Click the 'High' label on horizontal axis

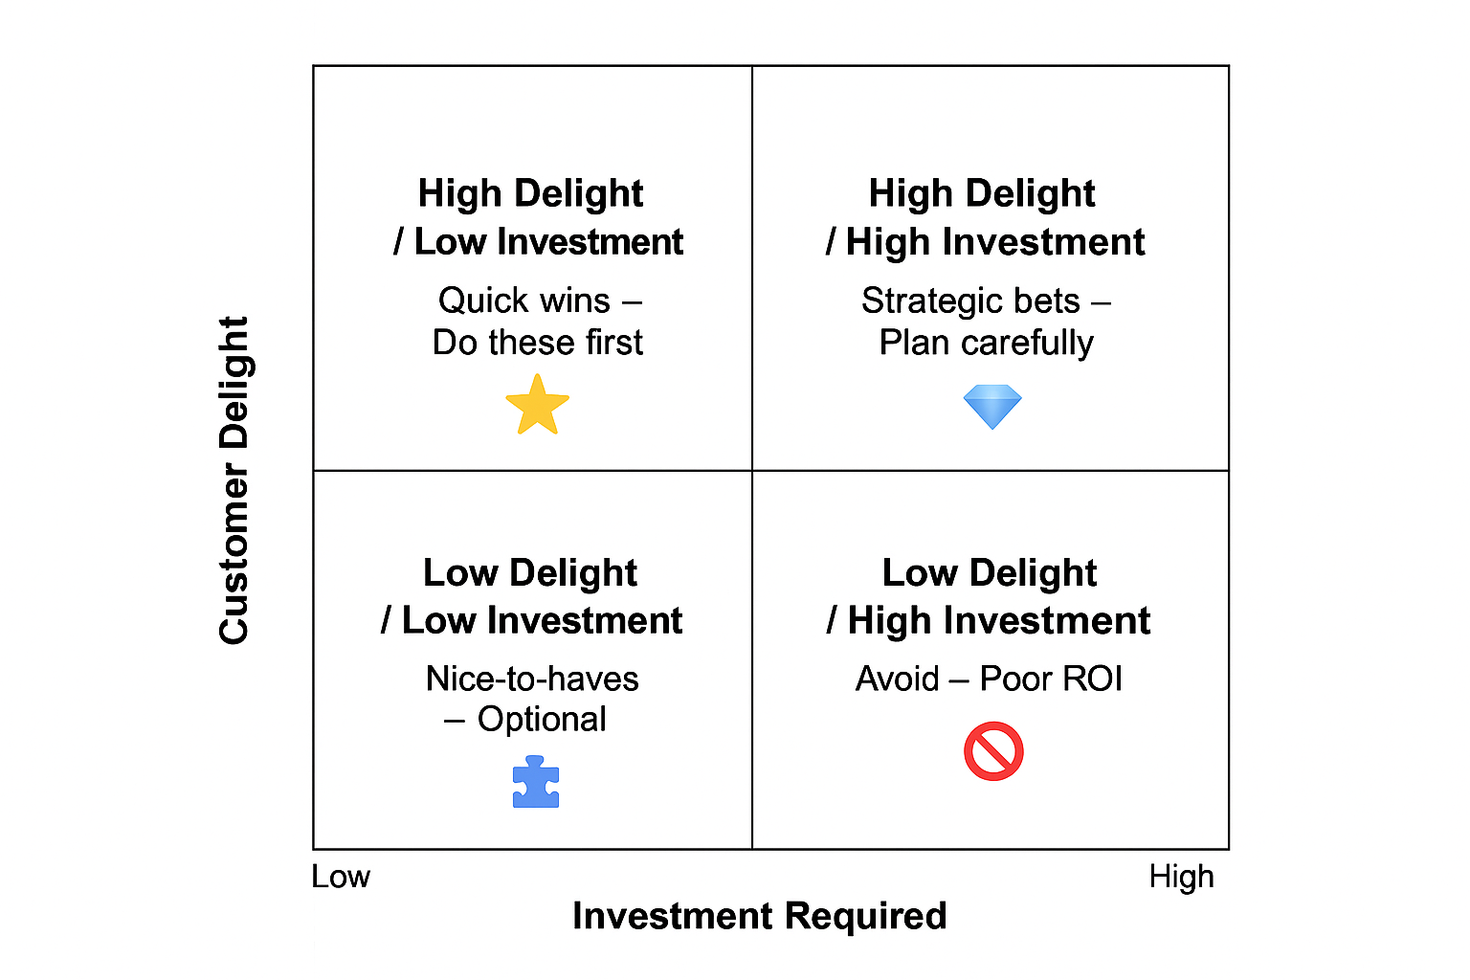pyautogui.click(x=1181, y=877)
